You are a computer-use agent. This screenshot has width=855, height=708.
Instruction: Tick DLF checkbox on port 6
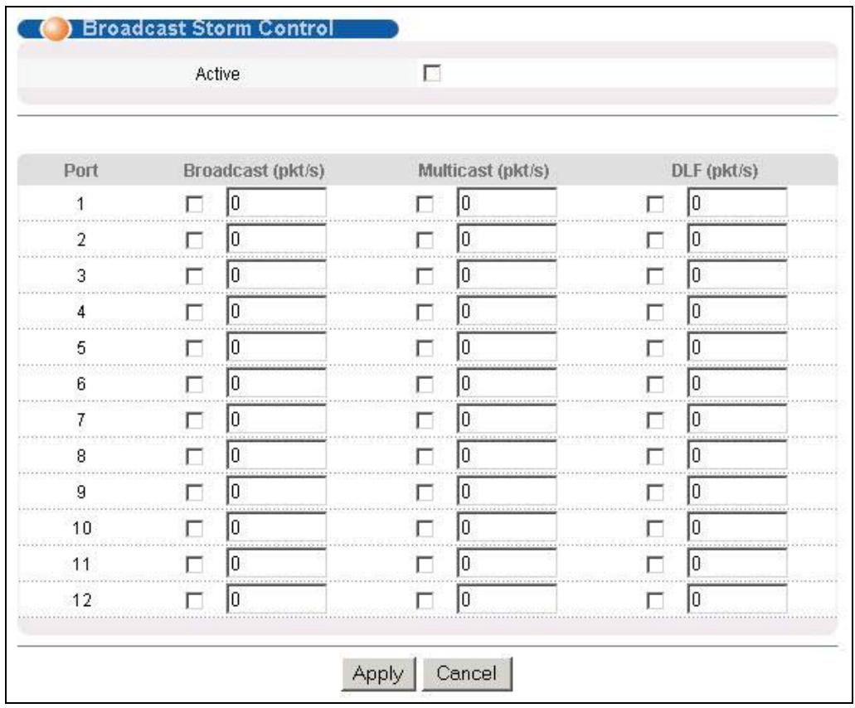(655, 384)
